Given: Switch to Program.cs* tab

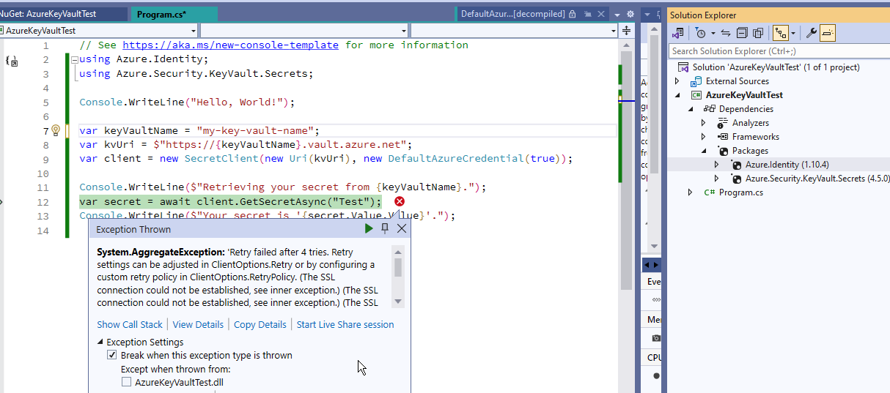Looking at the screenshot, I should [174, 14].
